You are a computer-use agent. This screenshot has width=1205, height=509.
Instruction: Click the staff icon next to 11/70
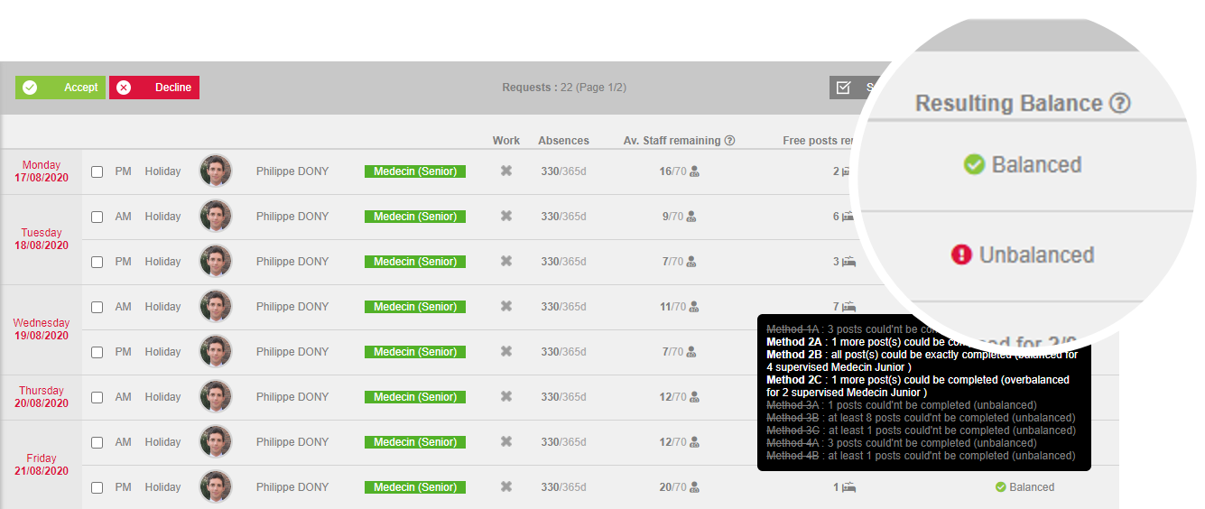(x=694, y=307)
